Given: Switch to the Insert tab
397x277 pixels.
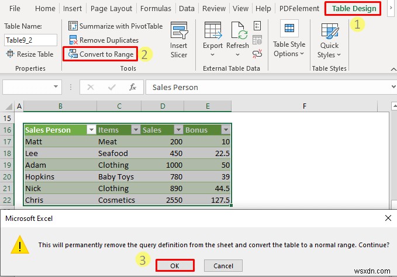Looking at the screenshot, I should (73, 8).
